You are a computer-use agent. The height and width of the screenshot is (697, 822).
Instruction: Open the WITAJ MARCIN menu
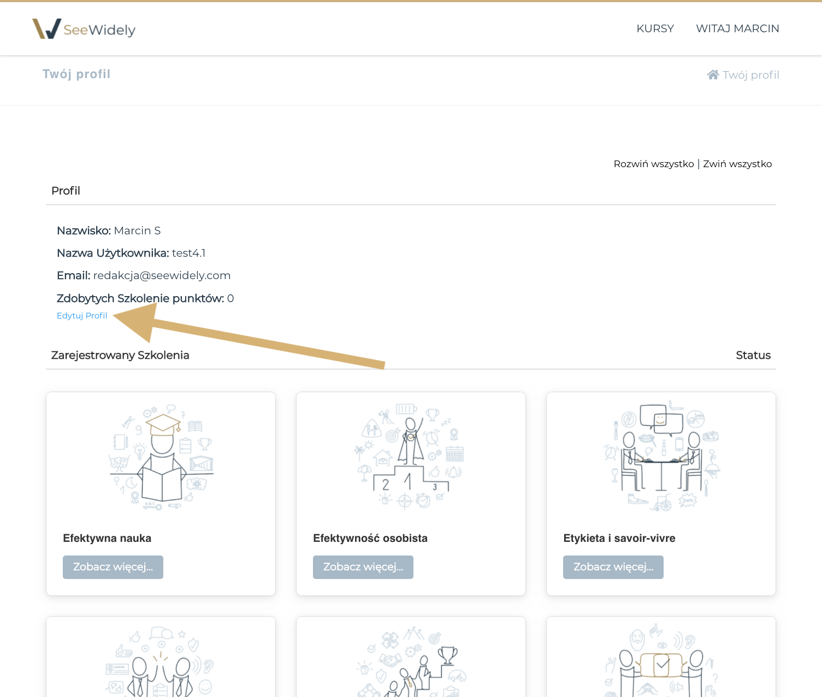coord(737,28)
